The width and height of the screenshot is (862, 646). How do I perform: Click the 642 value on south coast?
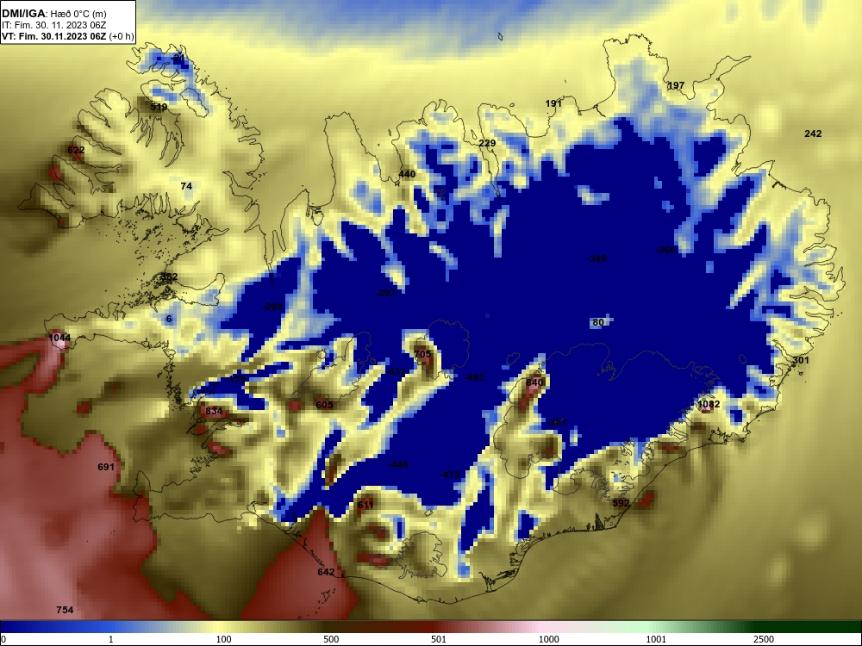[x=326, y=572]
